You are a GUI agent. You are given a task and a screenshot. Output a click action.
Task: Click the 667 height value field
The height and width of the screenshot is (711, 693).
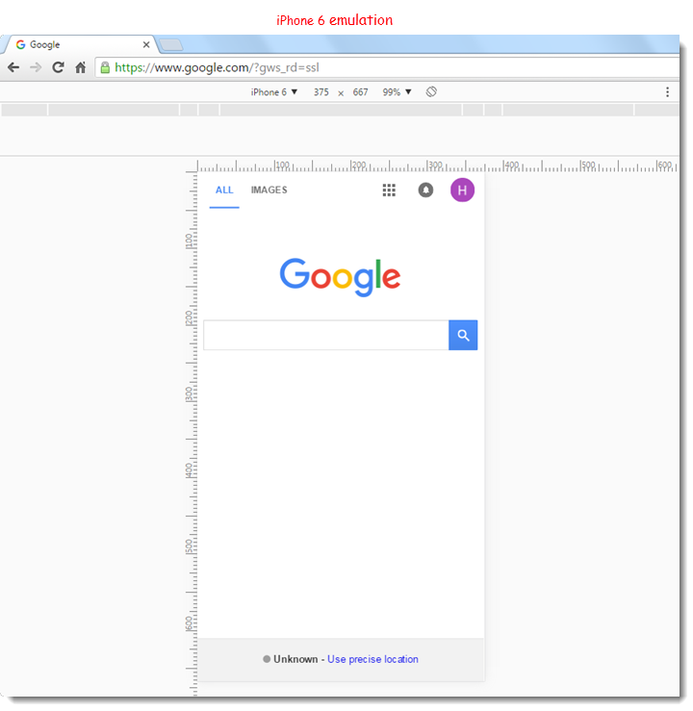point(361,92)
